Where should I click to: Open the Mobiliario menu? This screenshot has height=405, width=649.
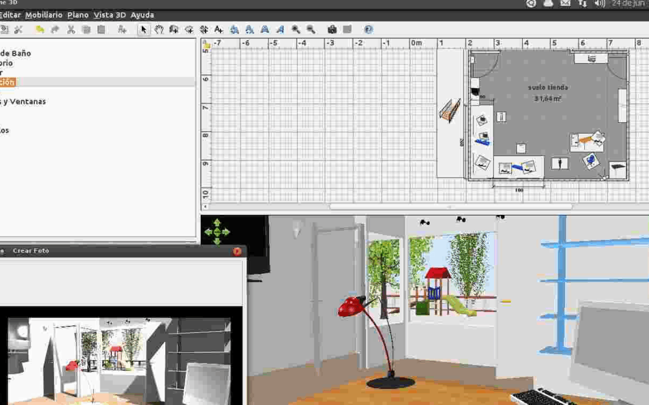pyautogui.click(x=43, y=15)
